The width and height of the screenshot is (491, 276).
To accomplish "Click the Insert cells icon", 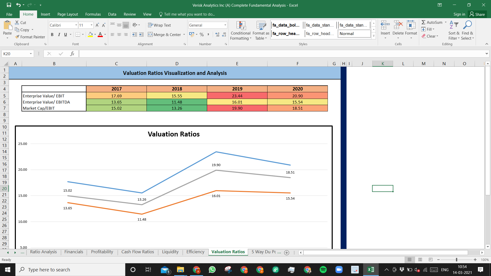I will point(385,26).
